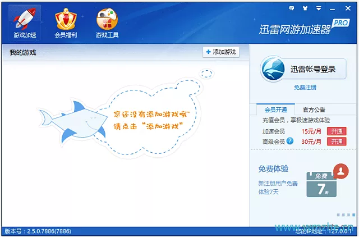Screen dimensions: 359x237
Task: Open the 会员福利 crown tab
Action: coord(66,22)
